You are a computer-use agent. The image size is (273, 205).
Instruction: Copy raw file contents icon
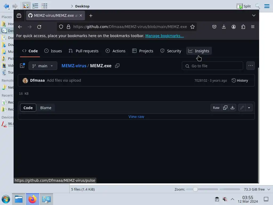tap(225, 108)
